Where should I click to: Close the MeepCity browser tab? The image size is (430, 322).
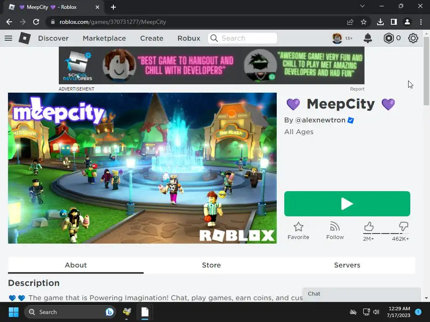(x=97, y=7)
